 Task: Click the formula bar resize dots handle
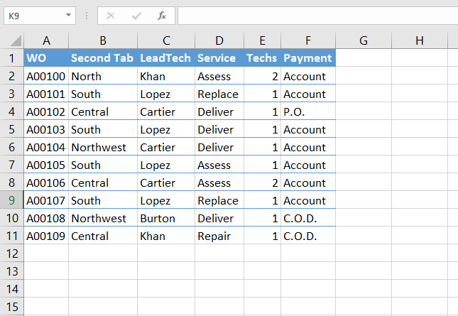(x=87, y=16)
